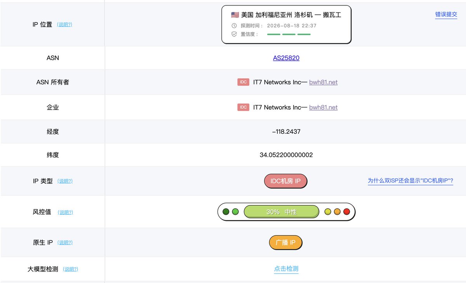Click the 广播 IP badge
466x283 pixels.
(286, 243)
